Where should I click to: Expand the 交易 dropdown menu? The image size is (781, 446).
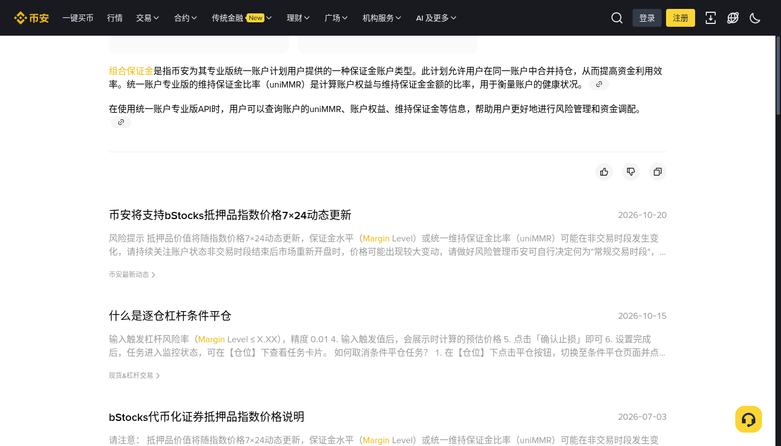pyautogui.click(x=148, y=18)
